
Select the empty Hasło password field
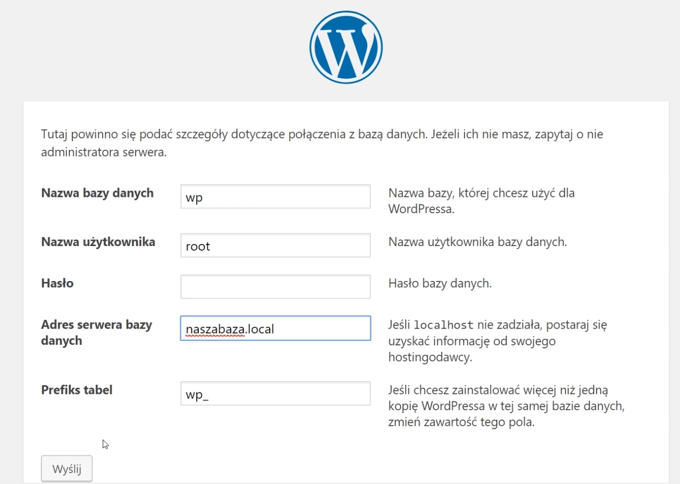(x=275, y=287)
